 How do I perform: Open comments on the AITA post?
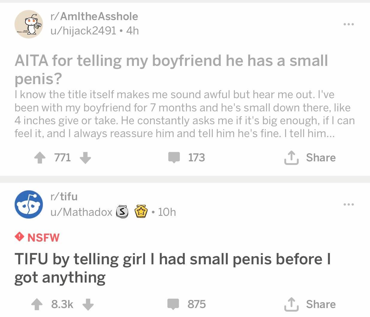pos(186,157)
